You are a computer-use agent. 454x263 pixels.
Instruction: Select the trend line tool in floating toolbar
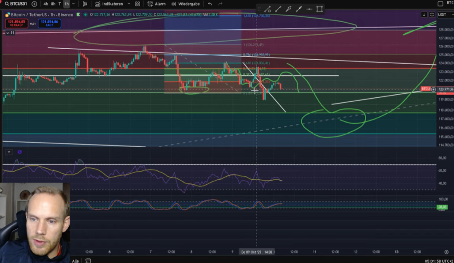coord(278,9)
